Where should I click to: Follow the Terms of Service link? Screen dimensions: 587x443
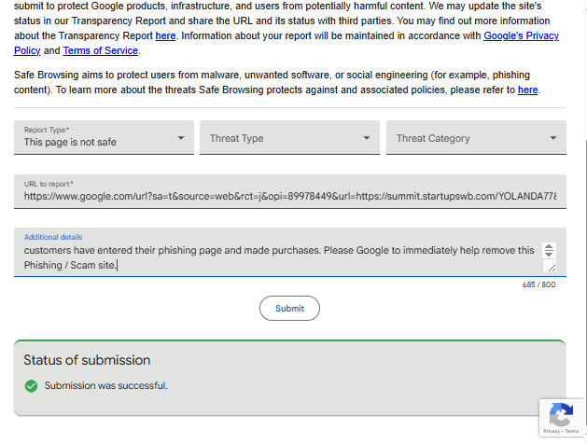coord(101,50)
